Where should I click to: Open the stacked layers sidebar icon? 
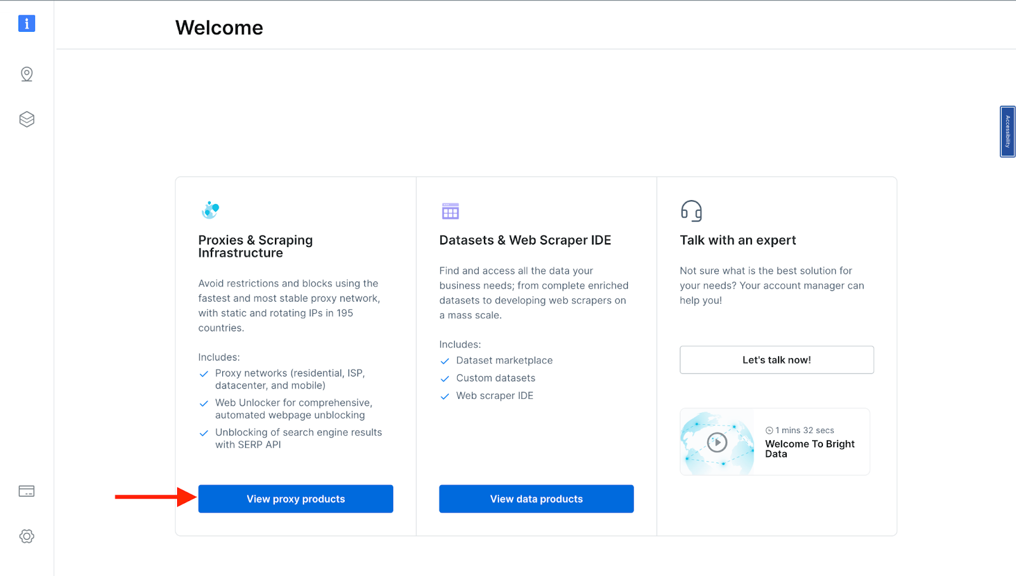click(27, 119)
